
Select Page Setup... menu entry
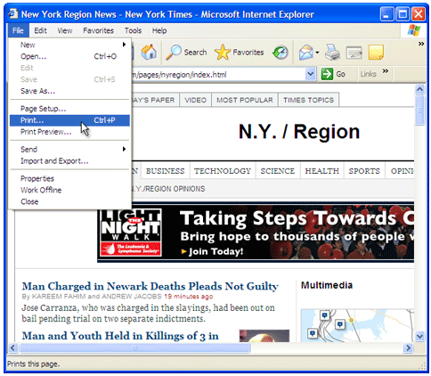[69, 109]
